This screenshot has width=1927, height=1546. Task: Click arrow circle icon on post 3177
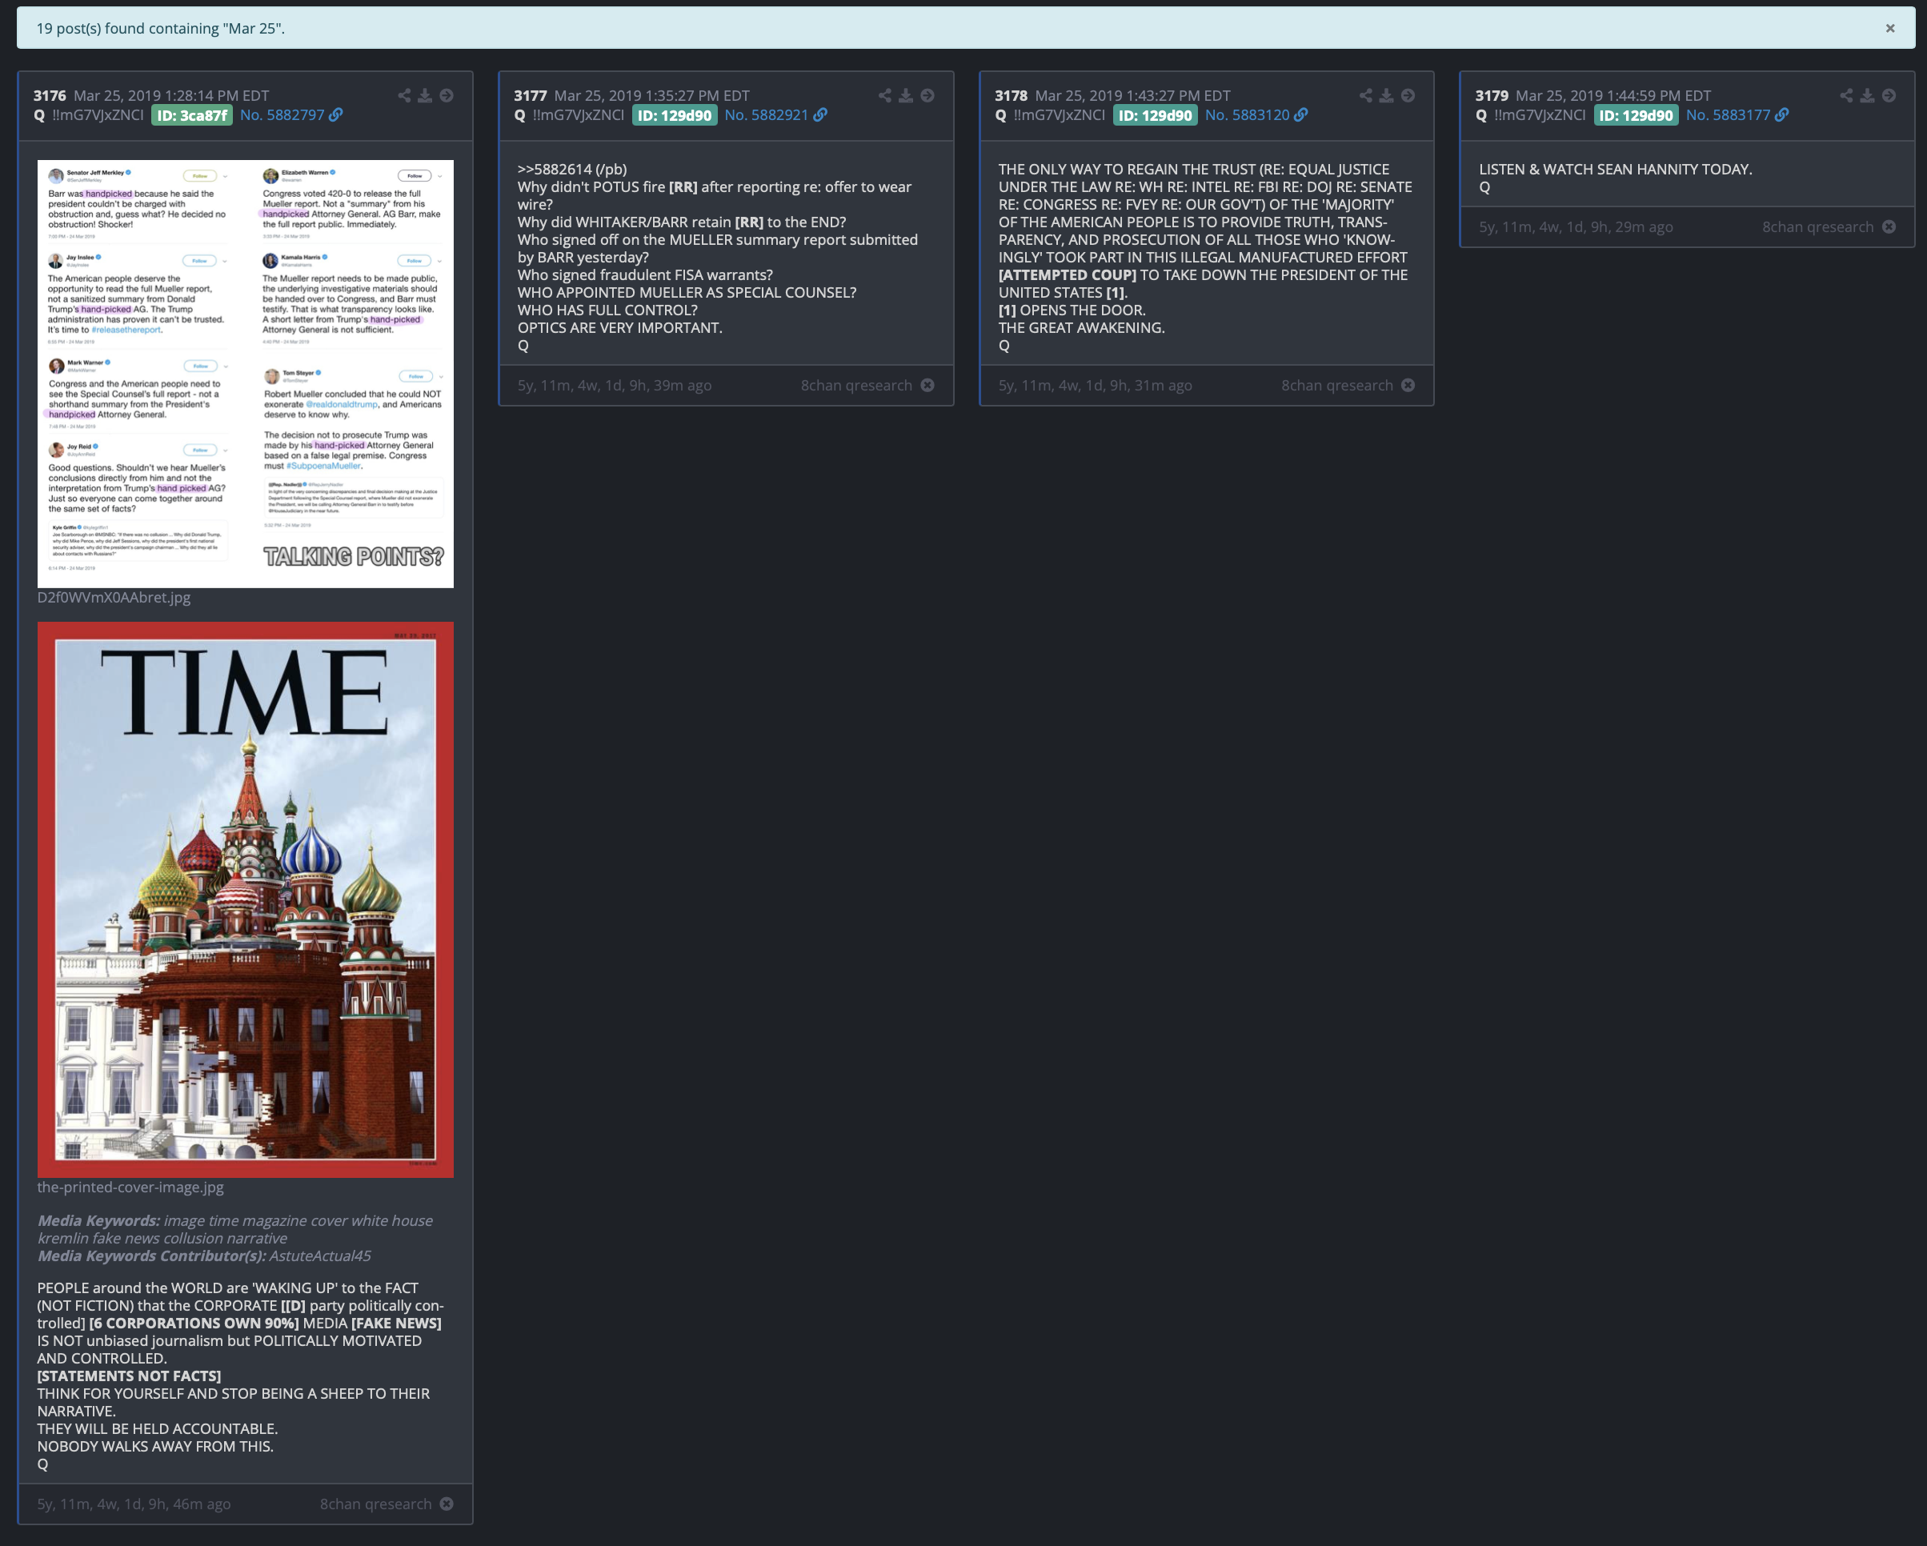(x=927, y=95)
